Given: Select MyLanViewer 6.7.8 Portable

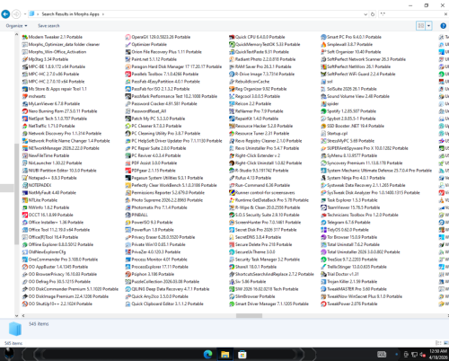Looking at the screenshot, I should [x=51, y=104].
